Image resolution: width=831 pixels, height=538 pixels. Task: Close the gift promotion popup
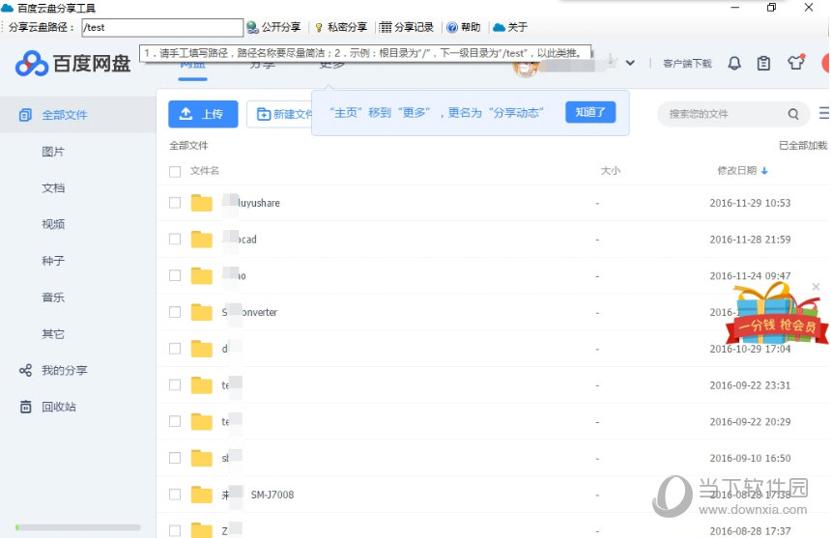[x=817, y=287]
